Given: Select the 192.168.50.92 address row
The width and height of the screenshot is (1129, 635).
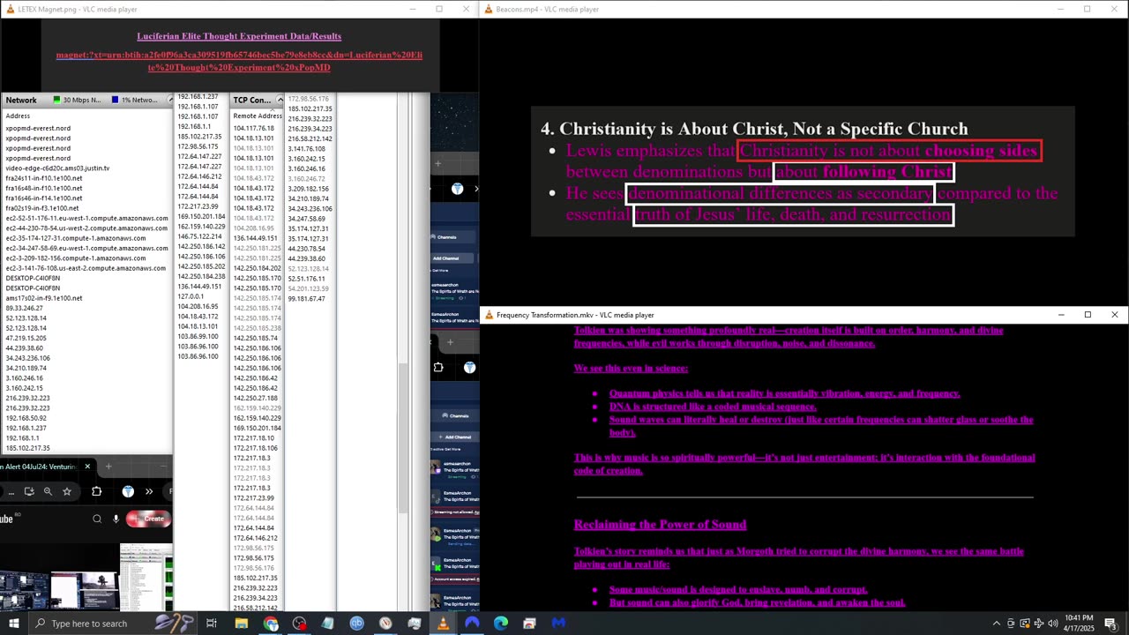Looking at the screenshot, I should tap(26, 418).
